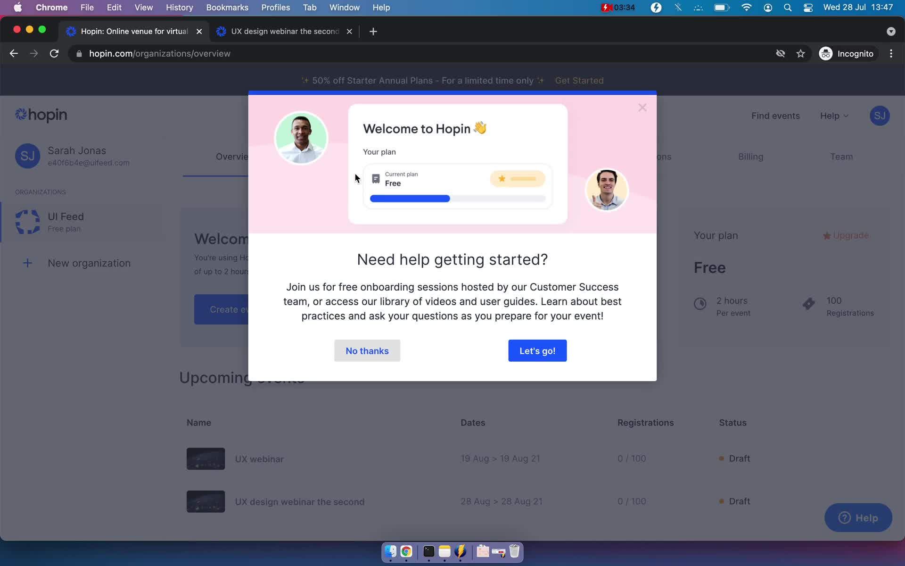Screen dimensions: 905x566
Task: Open the floating Help chat button
Action: (x=858, y=517)
